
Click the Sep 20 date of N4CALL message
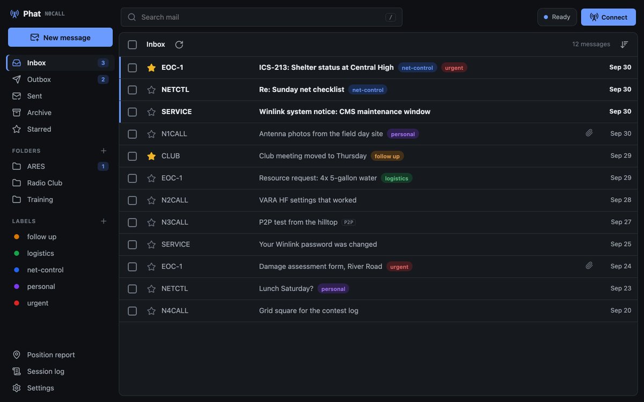click(621, 310)
